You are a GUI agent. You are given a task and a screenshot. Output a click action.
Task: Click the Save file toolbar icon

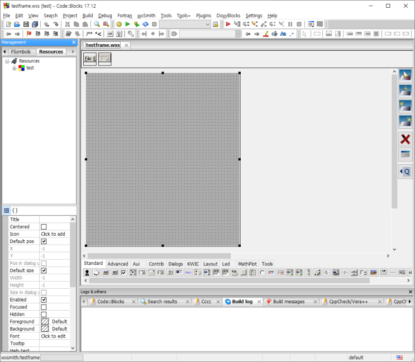click(x=26, y=25)
